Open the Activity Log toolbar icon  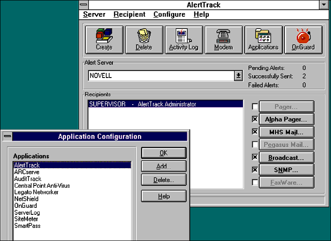[184, 40]
